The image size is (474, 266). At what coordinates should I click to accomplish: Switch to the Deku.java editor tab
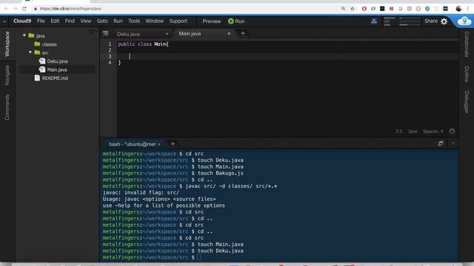pyautogui.click(x=128, y=34)
